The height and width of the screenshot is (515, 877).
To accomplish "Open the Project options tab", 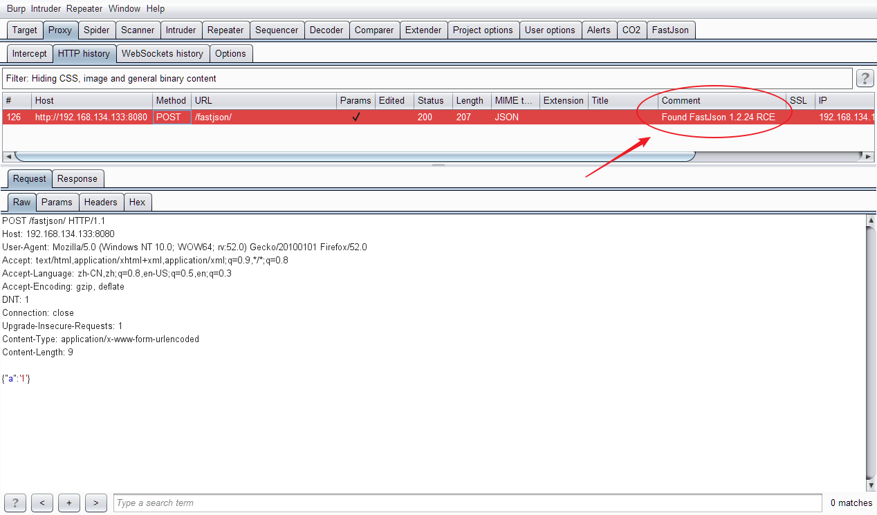I will (483, 30).
